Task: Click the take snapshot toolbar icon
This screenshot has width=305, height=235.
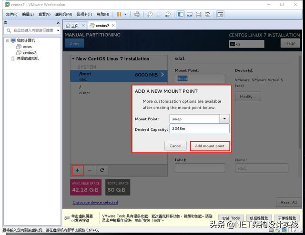Action: 150,14
